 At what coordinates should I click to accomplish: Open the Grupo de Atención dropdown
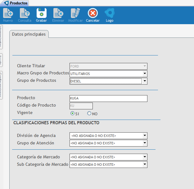(144, 143)
